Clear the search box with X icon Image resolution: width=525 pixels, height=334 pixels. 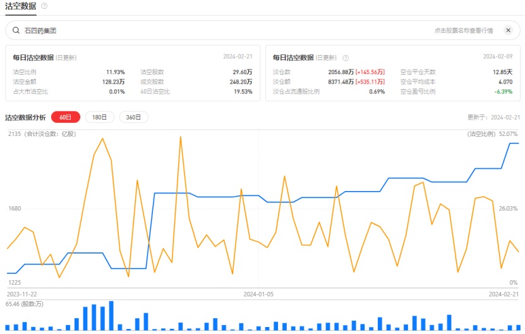508,30
